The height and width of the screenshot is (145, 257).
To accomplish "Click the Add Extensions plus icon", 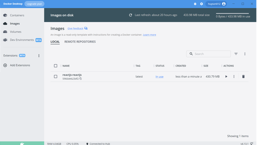I will click(5, 65).
